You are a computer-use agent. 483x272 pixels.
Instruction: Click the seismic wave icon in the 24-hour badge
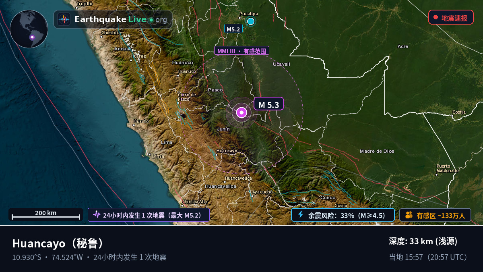[x=97, y=215]
